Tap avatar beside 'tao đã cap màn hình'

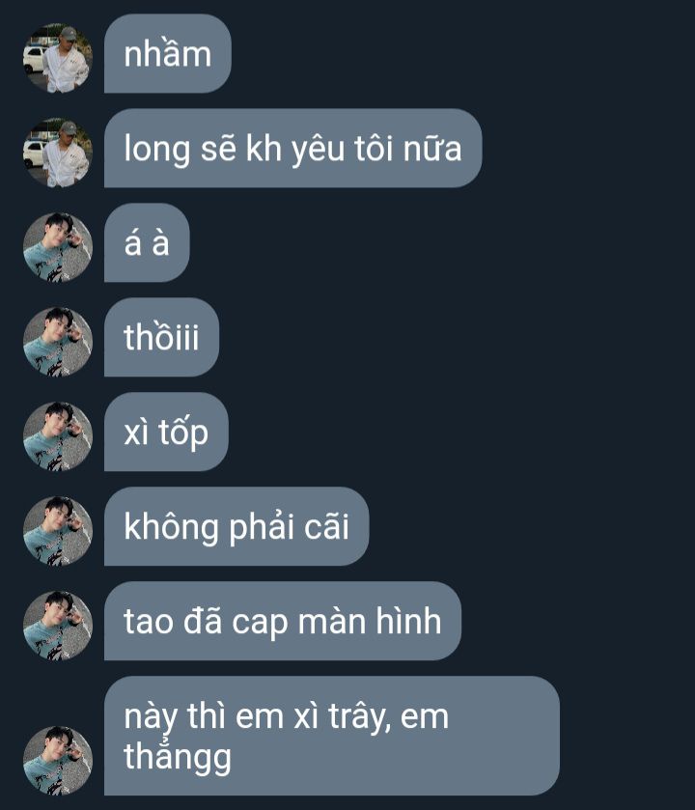(x=58, y=626)
